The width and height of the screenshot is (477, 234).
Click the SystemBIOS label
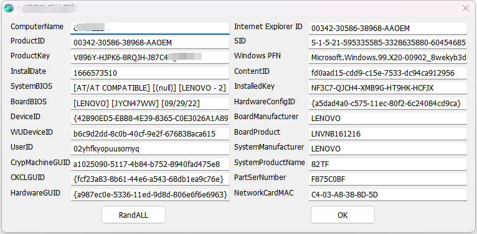pos(31,86)
